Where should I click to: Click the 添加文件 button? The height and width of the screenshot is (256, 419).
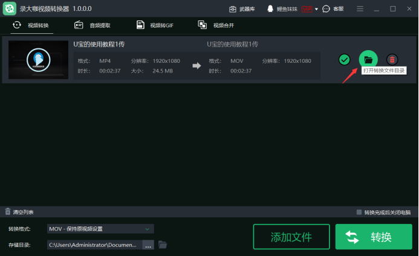click(291, 237)
